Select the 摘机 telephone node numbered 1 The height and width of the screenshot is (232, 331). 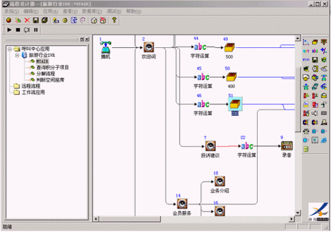[x=106, y=47]
